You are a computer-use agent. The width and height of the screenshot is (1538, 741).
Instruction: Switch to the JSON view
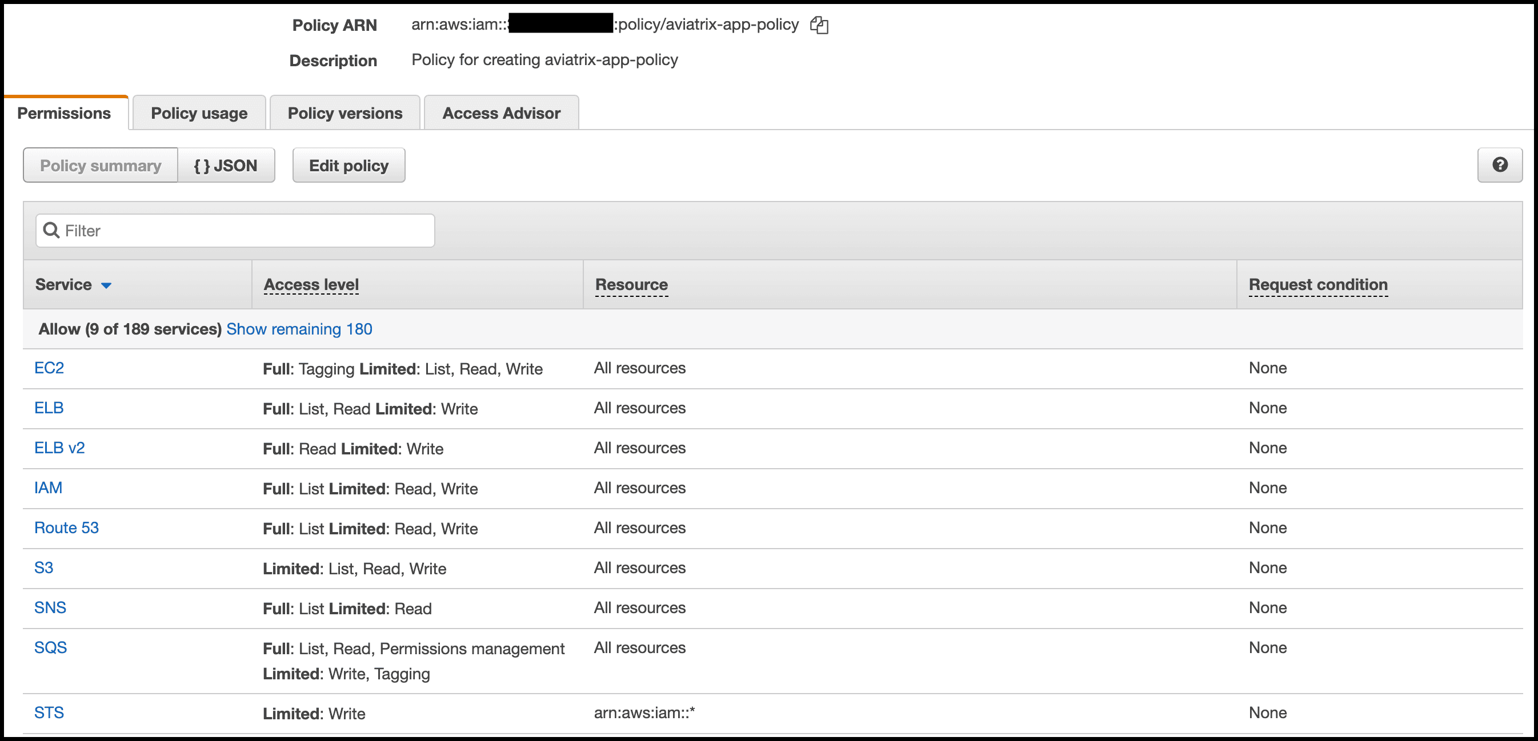[x=226, y=165]
